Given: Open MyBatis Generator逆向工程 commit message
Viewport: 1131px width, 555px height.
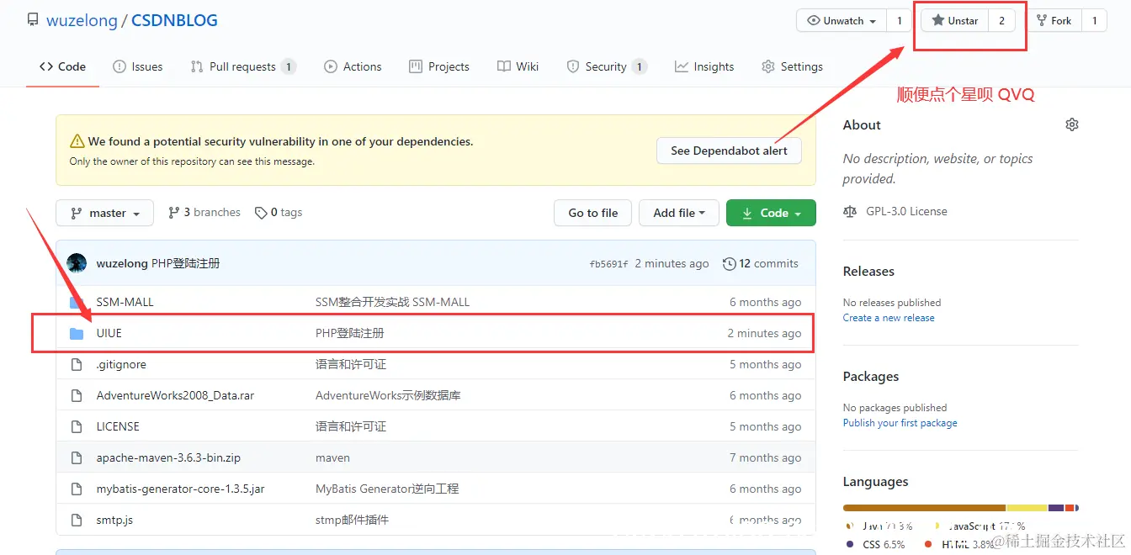Looking at the screenshot, I should (387, 489).
